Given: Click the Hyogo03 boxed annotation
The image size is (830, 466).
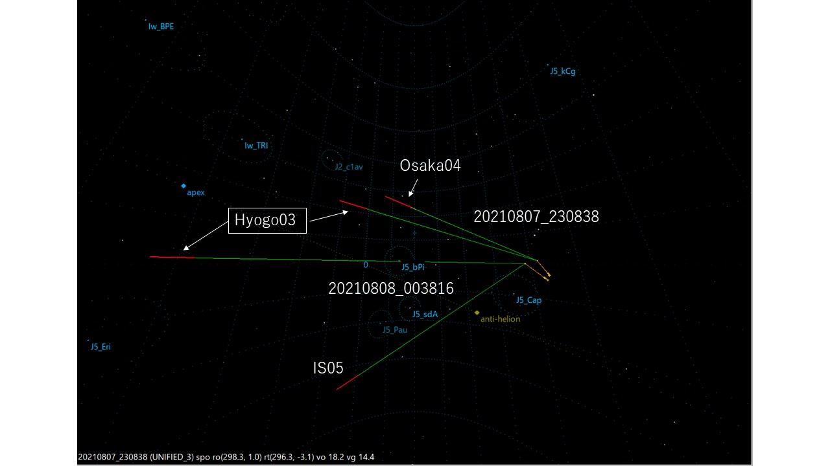Looking at the screenshot, I should [x=265, y=220].
